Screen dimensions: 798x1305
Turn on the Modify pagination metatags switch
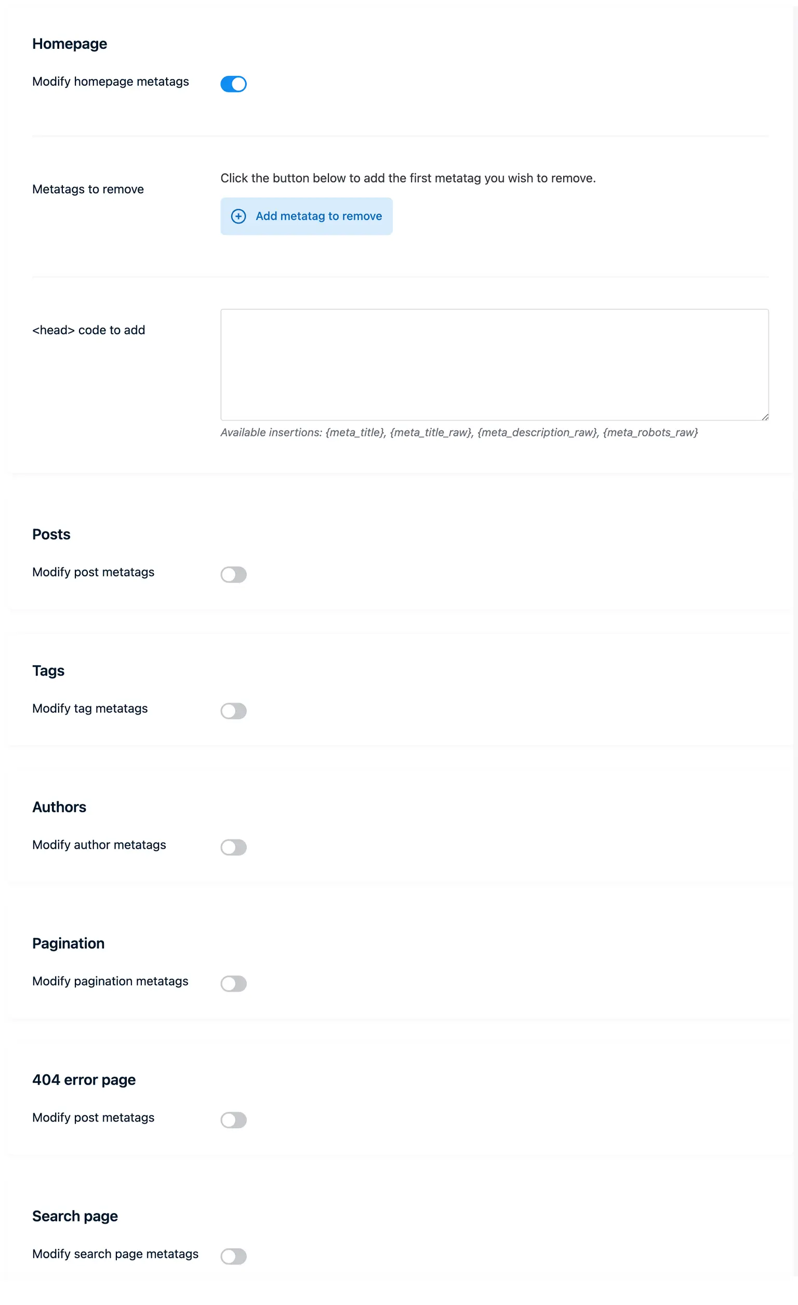(x=233, y=983)
